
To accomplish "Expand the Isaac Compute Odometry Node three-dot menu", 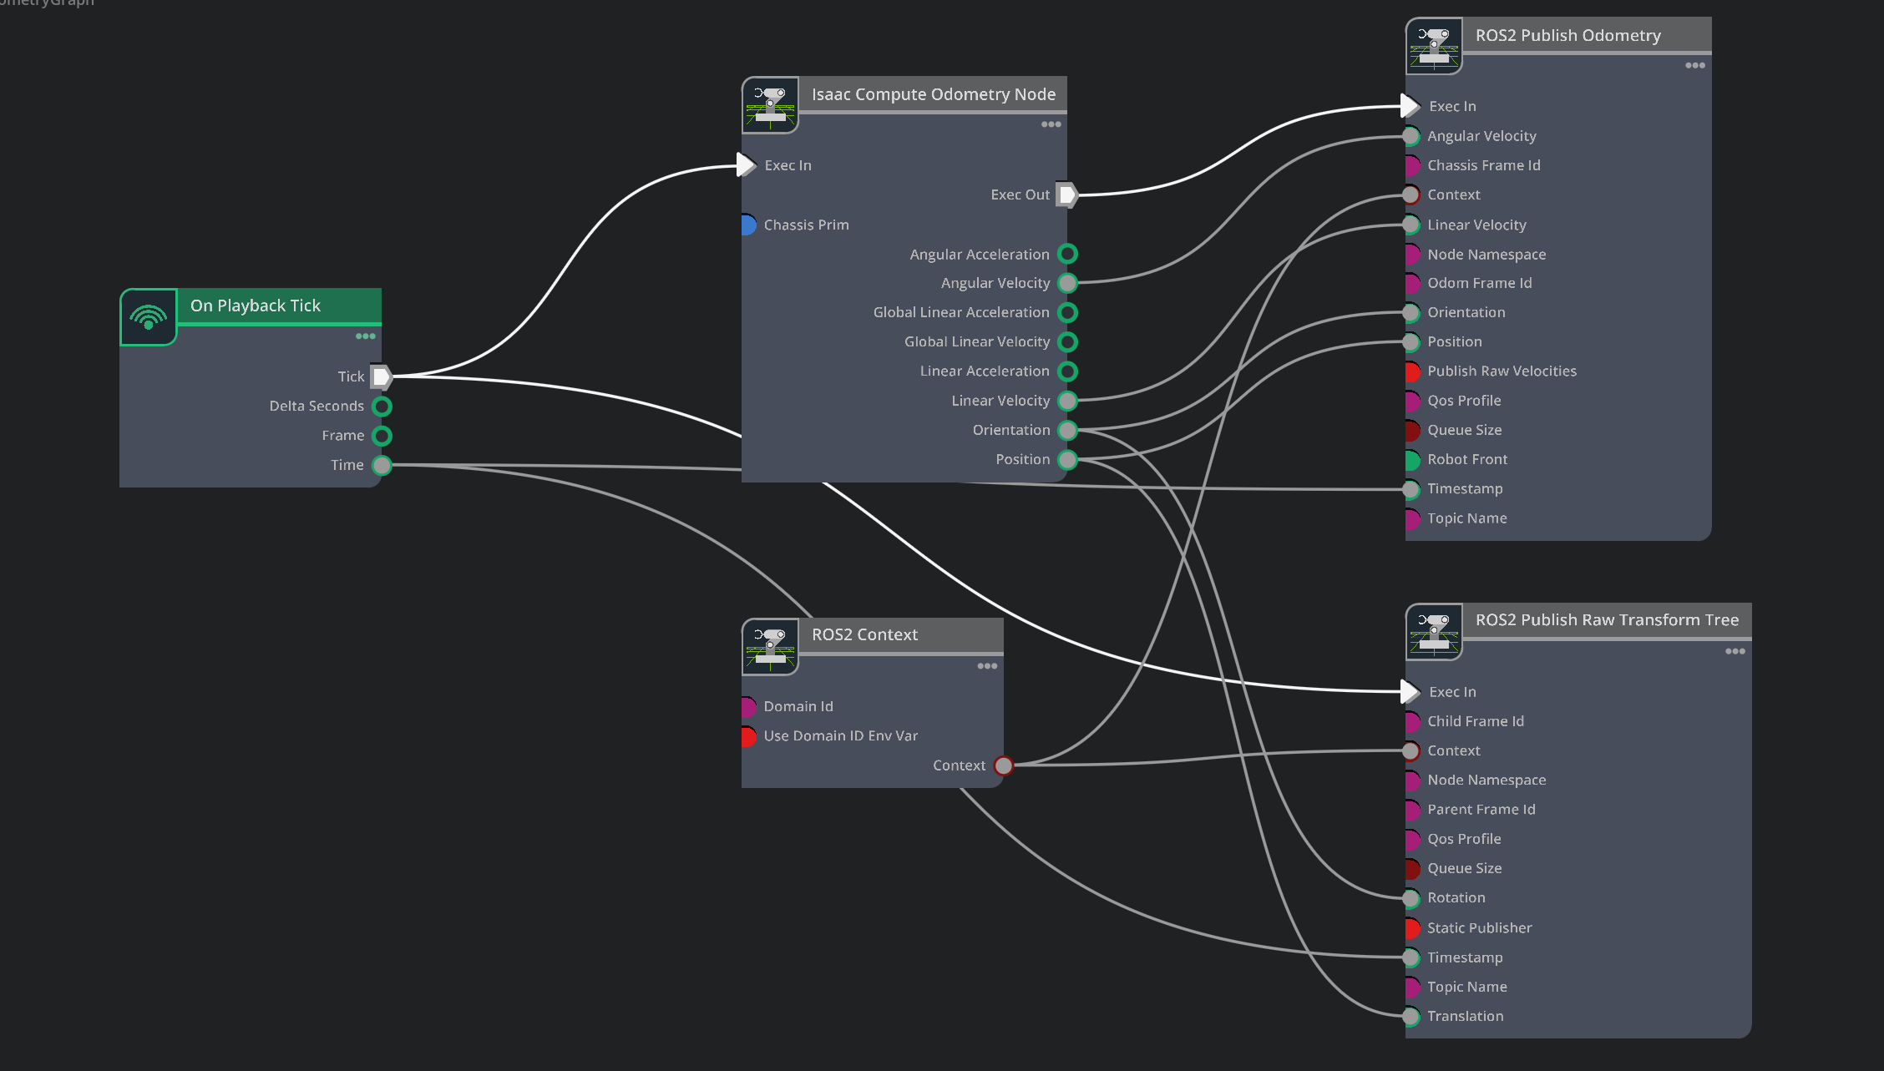I will click(x=1051, y=124).
